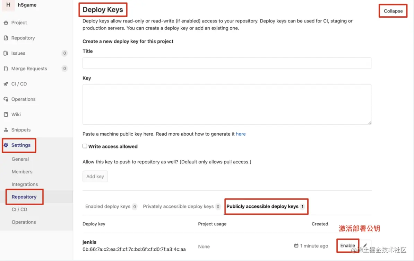Open Integrations under Settings menu
Viewport: 414px width, 261px height.
(x=25, y=184)
